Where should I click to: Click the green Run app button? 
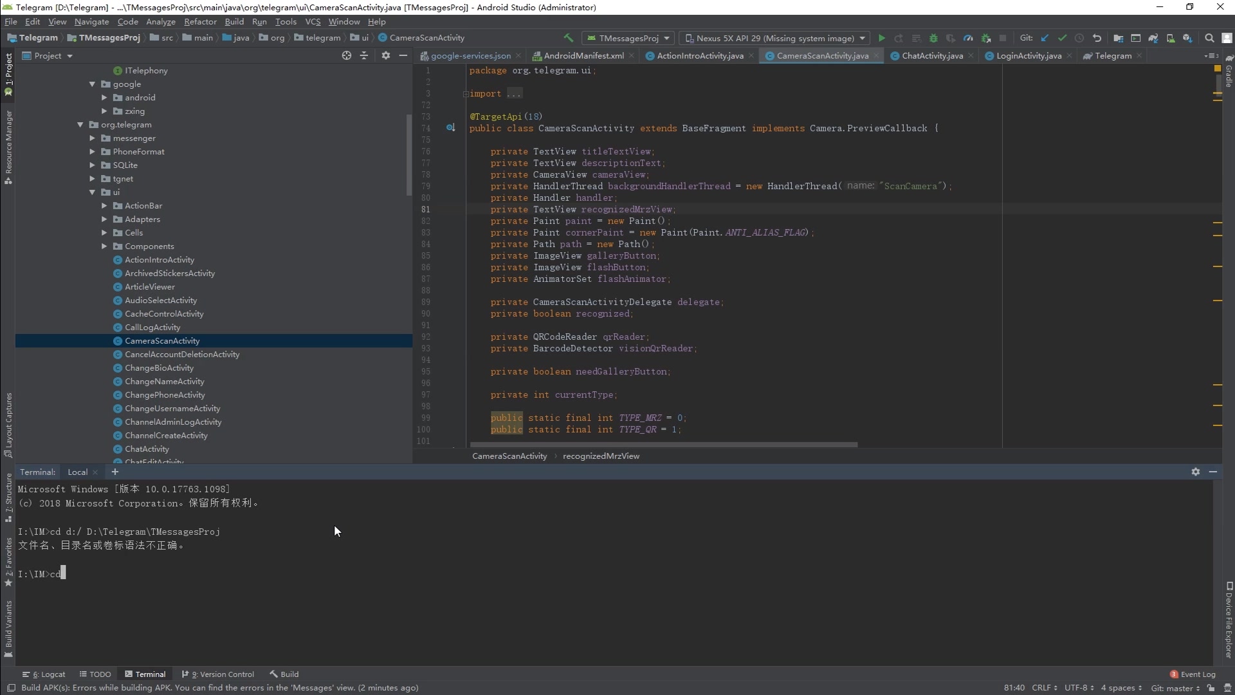[x=881, y=38]
